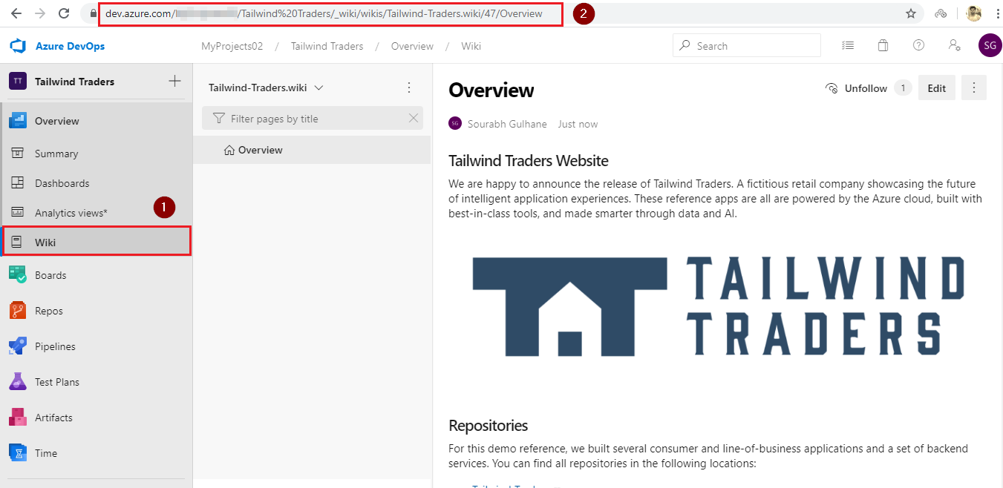Viewport: 1003px width, 488px height.
Task: Open Time hub
Action: coord(96,453)
